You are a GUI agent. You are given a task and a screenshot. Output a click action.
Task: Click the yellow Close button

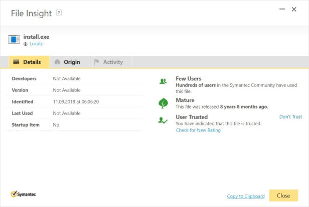[283, 195]
